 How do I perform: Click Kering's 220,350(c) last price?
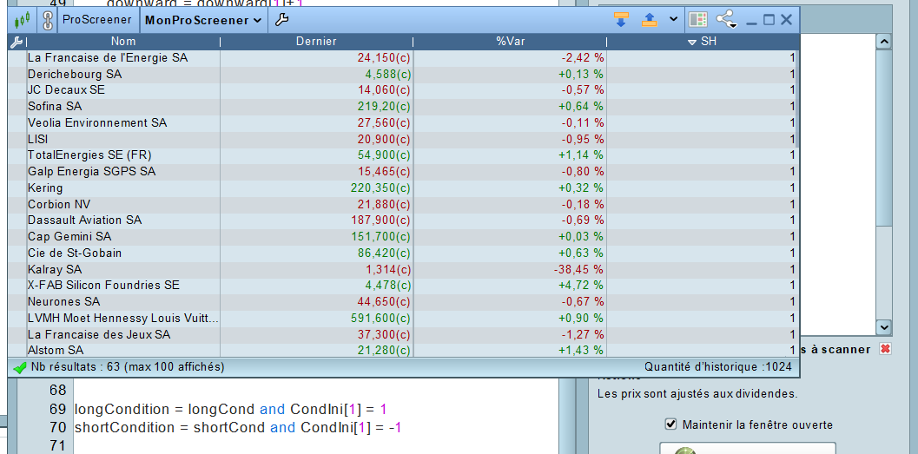coord(380,188)
